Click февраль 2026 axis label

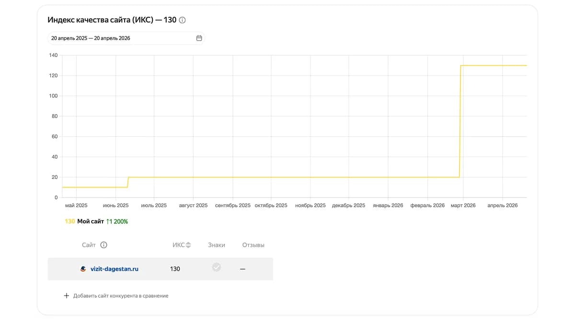click(x=427, y=205)
